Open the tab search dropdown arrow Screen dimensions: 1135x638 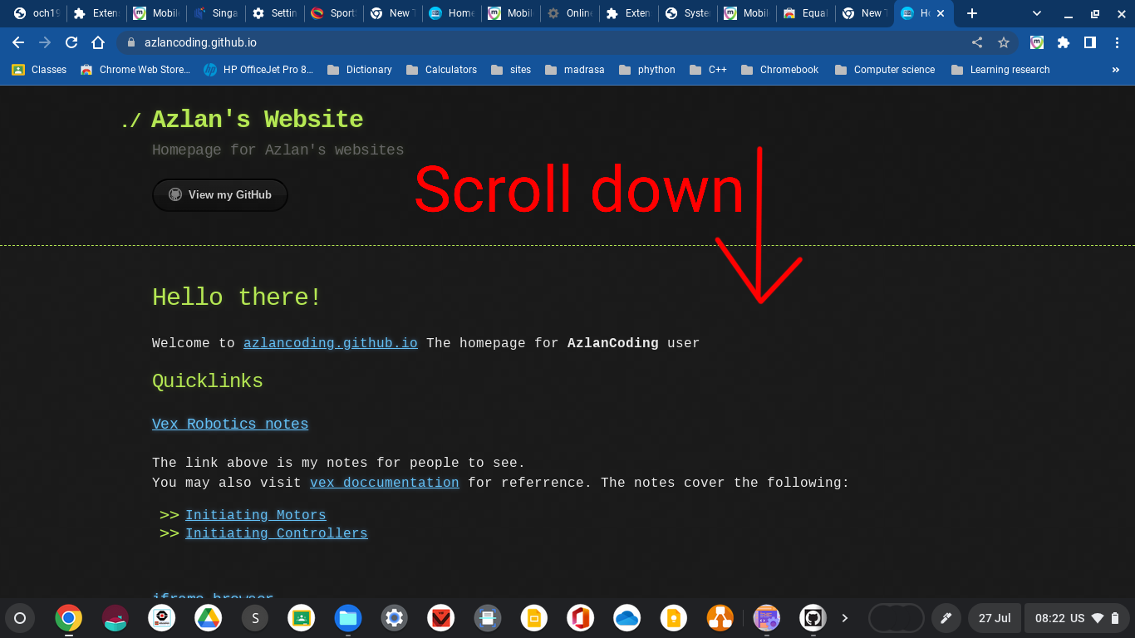(x=1037, y=13)
